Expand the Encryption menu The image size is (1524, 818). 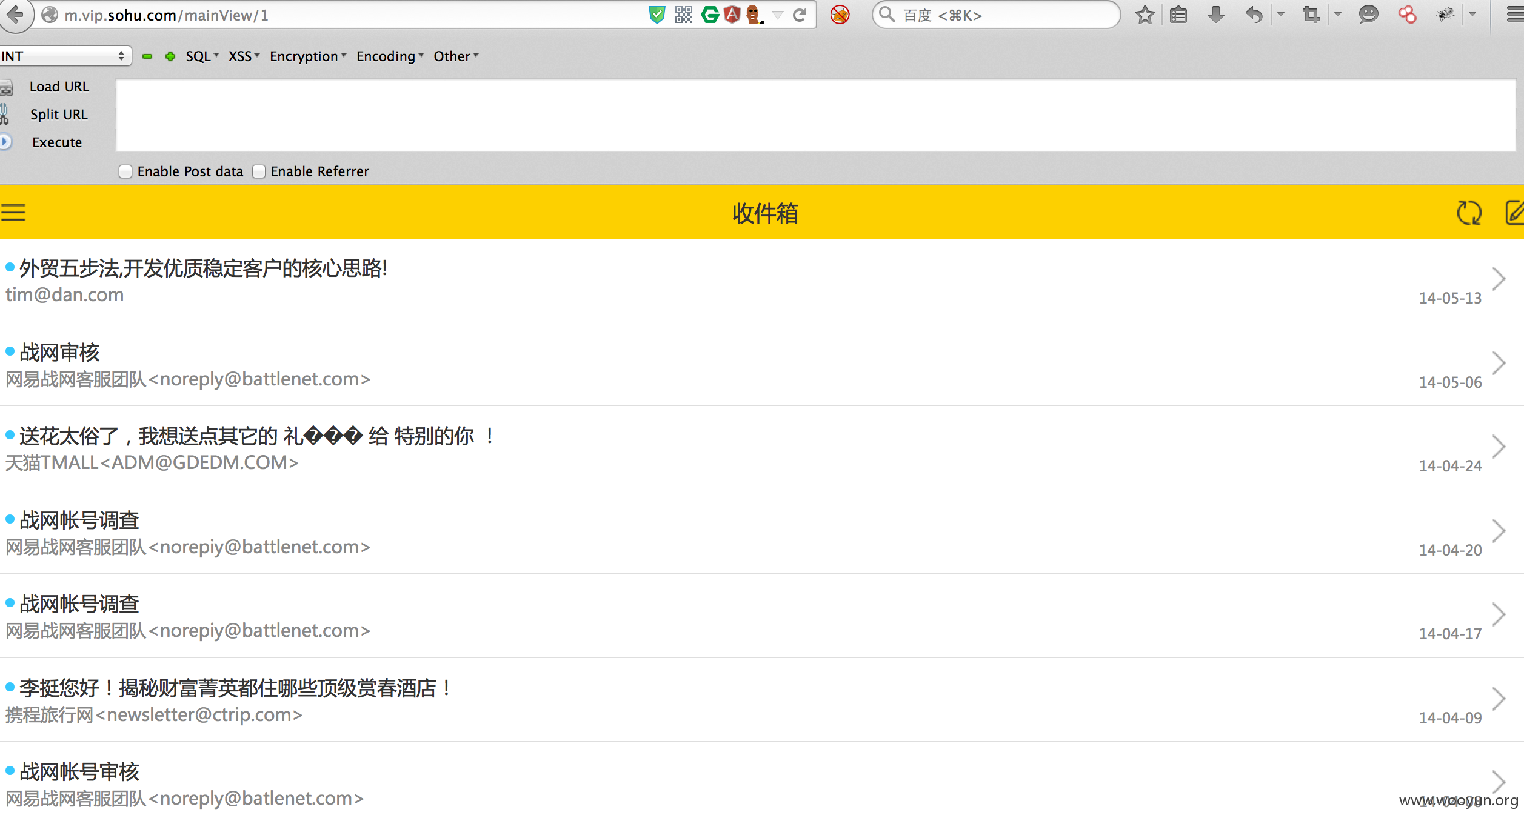(x=308, y=56)
